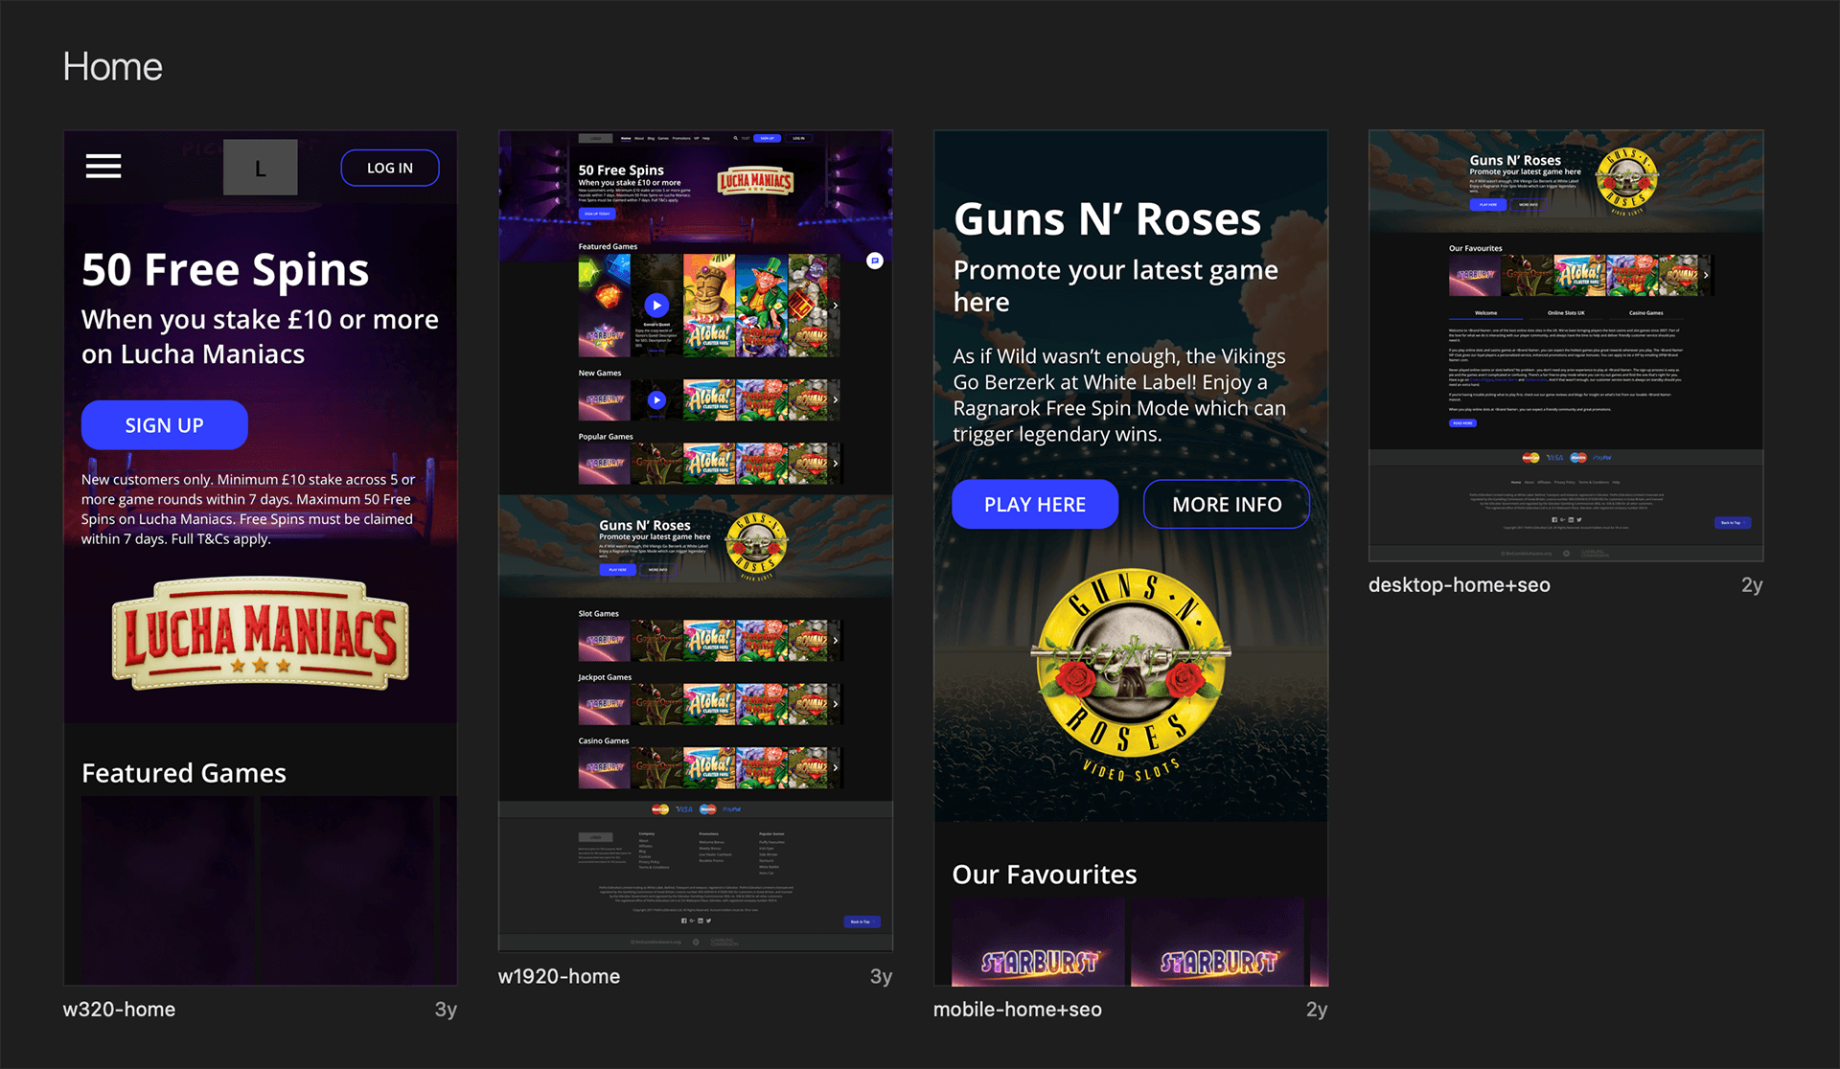Image resolution: width=1840 pixels, height=1069 pixels.
Task: Click the chat bubble icon in w1920-home
Action: [874, 261]
